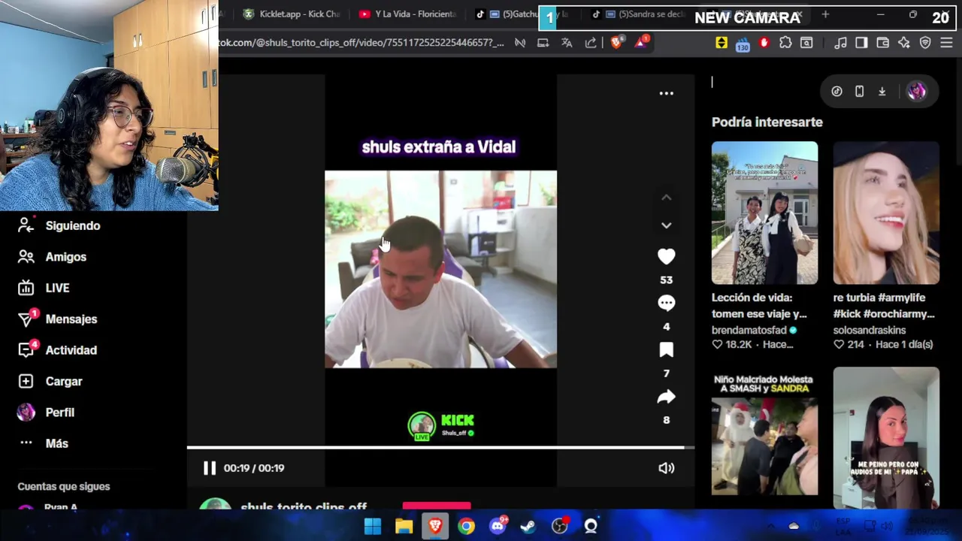
Task: Open Steam from the taskbar
Action: (x=528, y=527)
